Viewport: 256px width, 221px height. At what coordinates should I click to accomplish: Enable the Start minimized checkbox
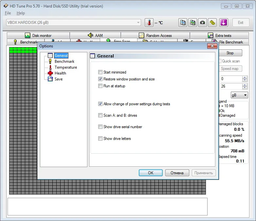point(100,72)
